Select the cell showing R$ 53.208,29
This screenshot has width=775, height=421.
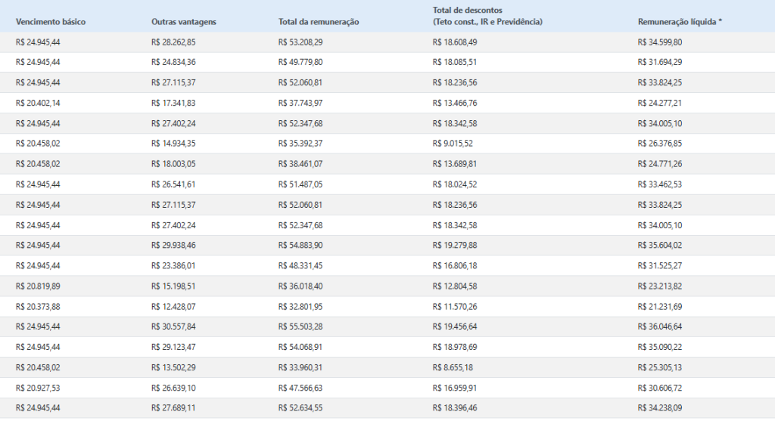[x=300, y=42]
